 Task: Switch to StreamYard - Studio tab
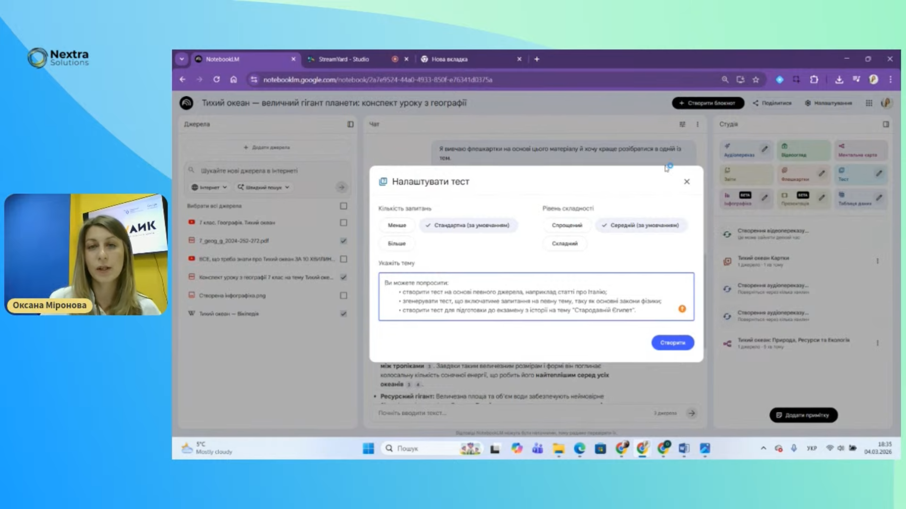344,59
